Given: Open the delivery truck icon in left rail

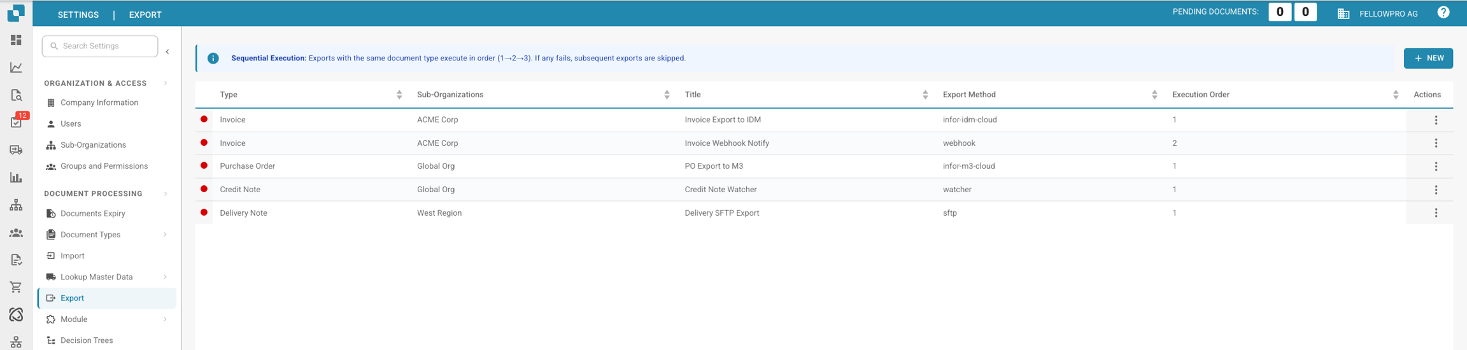Looking at the screenshot, I should pos(16,150).
